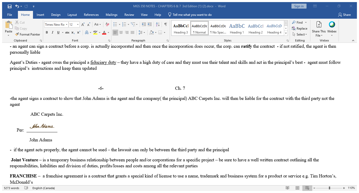The width and height of the screenshot is (359, 193).
Task: Click the John Adams signature image
Action: [x=42, y=126]
